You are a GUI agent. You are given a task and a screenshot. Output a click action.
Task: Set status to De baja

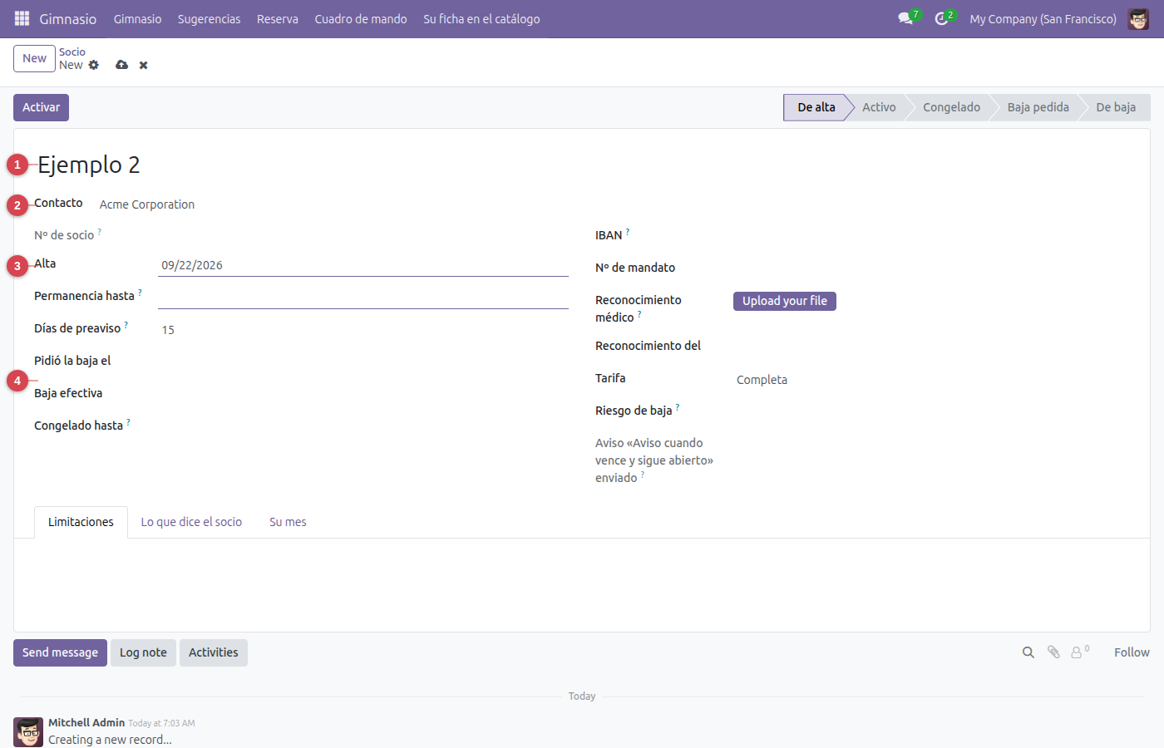pyautogui.click(x=1116, y=107)
